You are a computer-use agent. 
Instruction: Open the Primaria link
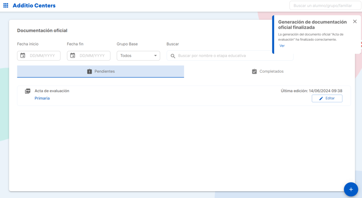(x=42, y=98)
